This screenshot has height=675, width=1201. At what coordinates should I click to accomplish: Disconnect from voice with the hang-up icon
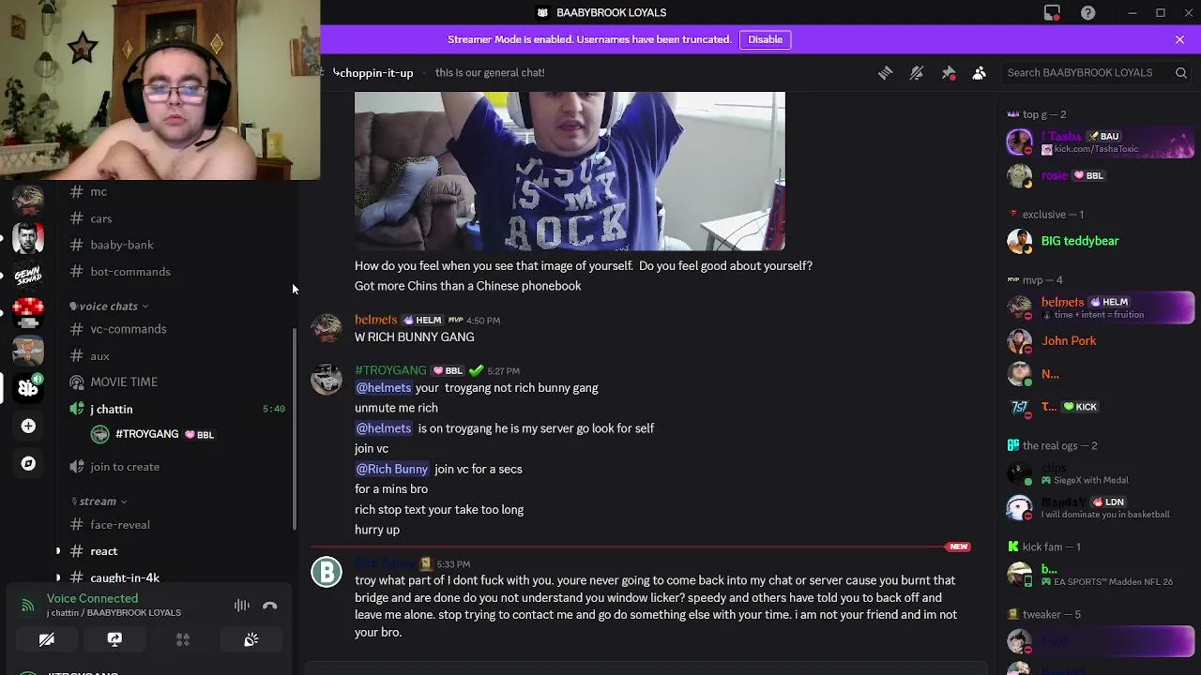click(x=270, y=606)
